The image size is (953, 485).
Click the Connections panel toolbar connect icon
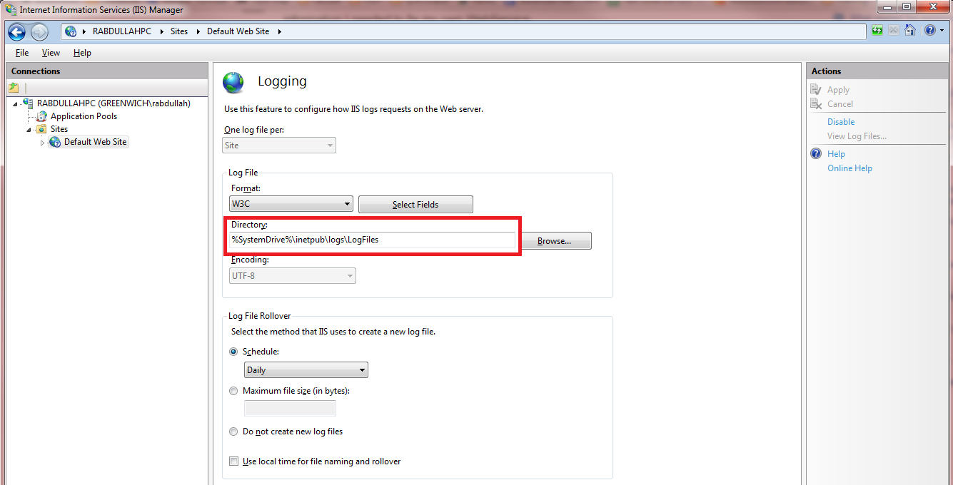pyautogui.click(x=14, y=88)
